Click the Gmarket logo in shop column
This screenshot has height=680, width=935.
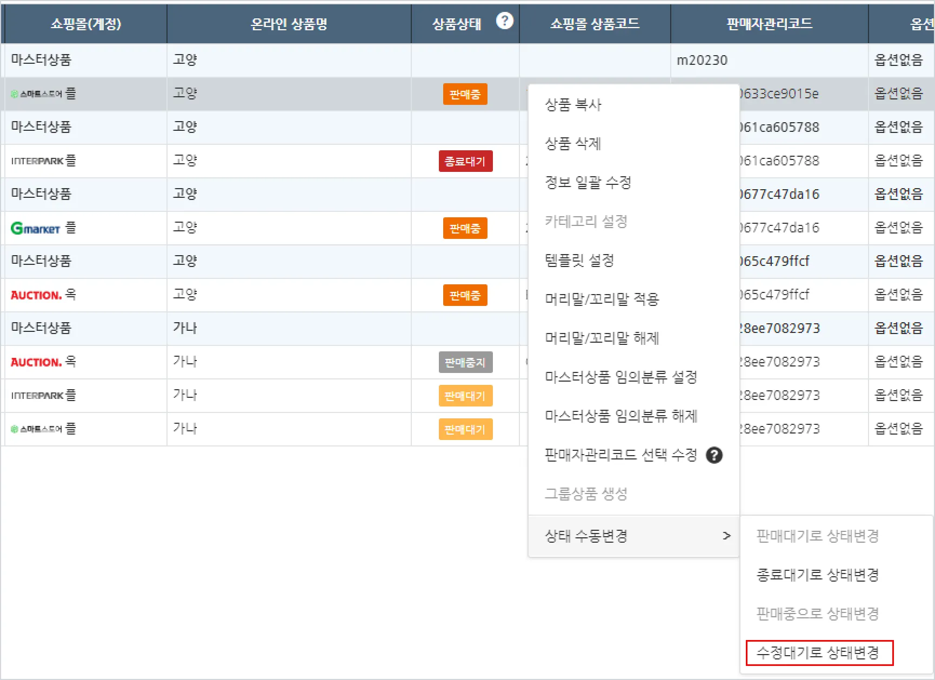[x=36, y=228]
